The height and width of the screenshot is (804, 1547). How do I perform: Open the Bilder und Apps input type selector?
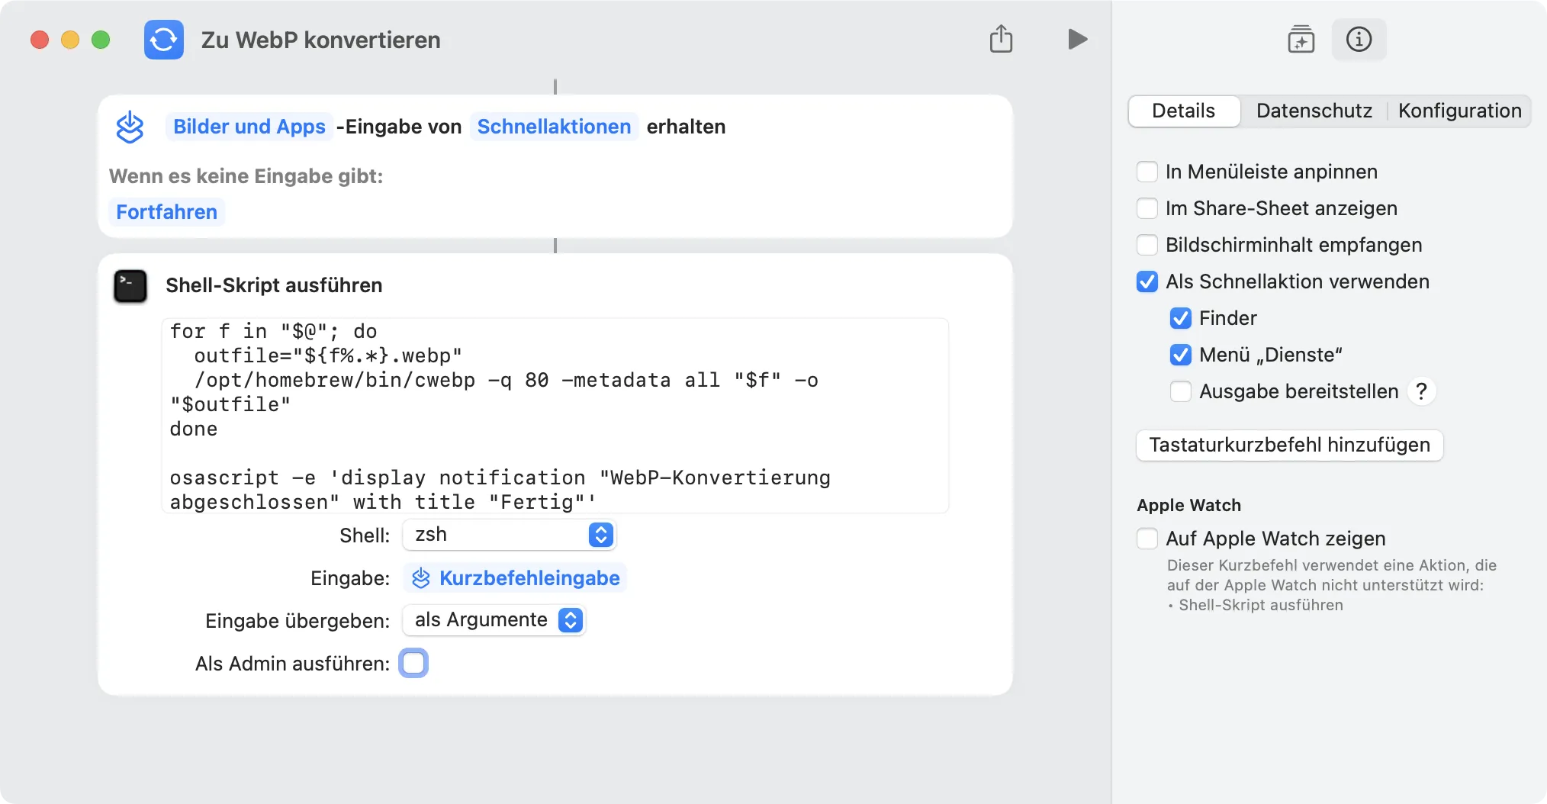pyautogui.click(x=249, y=127)
